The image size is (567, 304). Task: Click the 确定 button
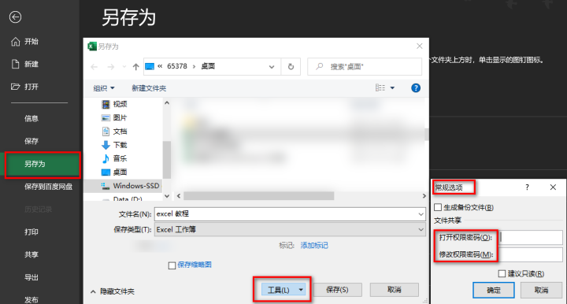[x=494, y=290]
